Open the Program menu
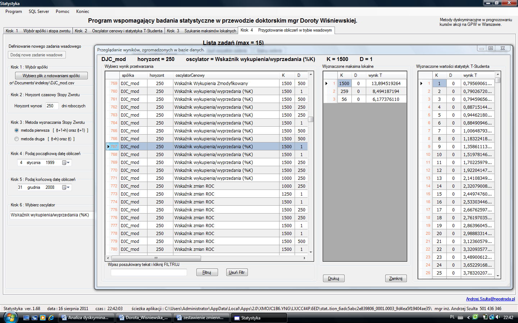 pyautogui.click(x=14, y=11)
